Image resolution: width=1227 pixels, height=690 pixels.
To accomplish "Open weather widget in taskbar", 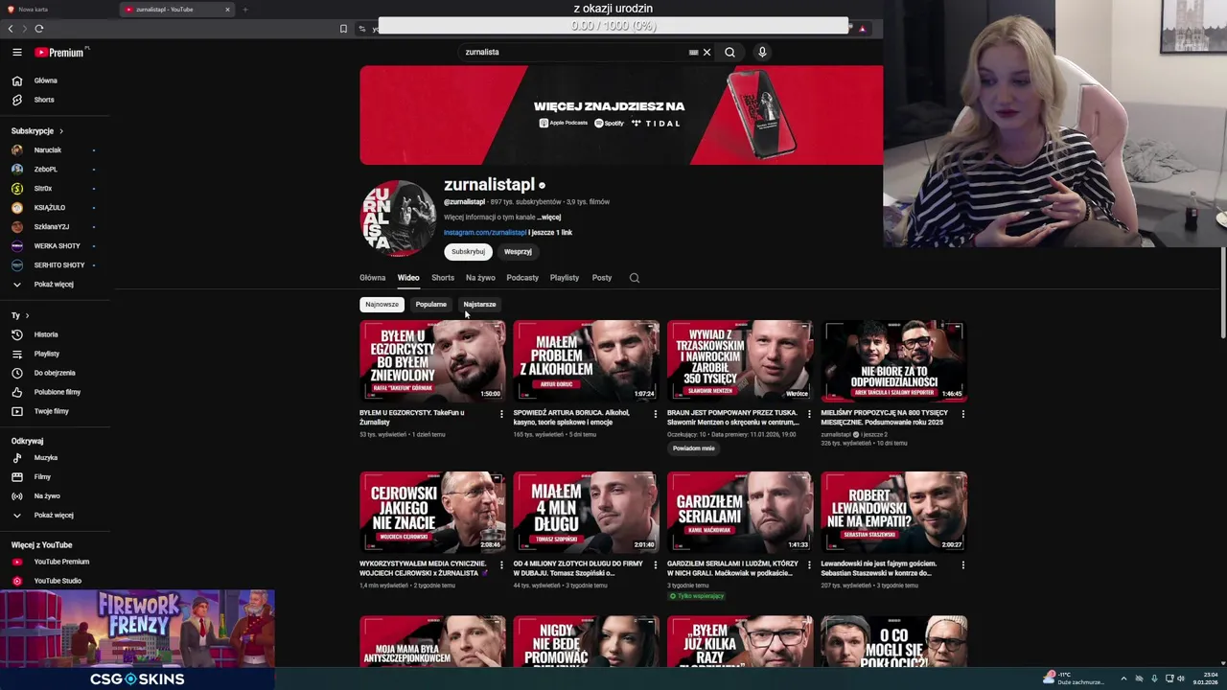I will point(1076,678).
